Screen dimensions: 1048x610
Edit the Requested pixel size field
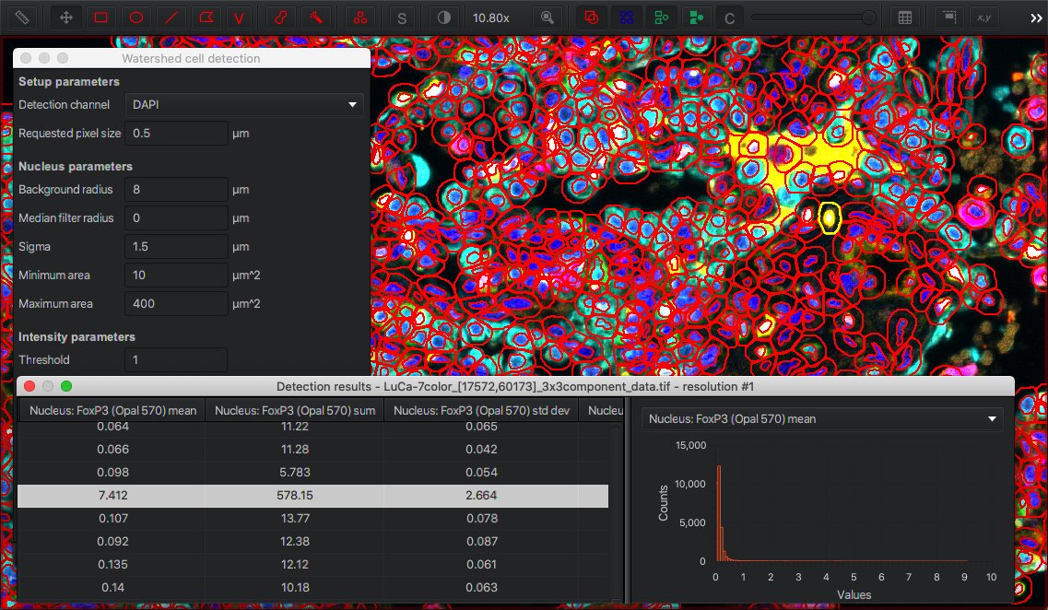tap(176, 133)
